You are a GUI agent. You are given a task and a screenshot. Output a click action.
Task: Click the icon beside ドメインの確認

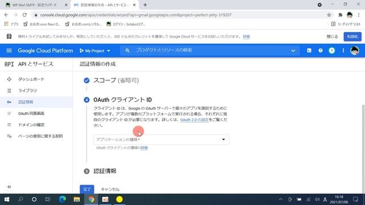click(9, 125)
